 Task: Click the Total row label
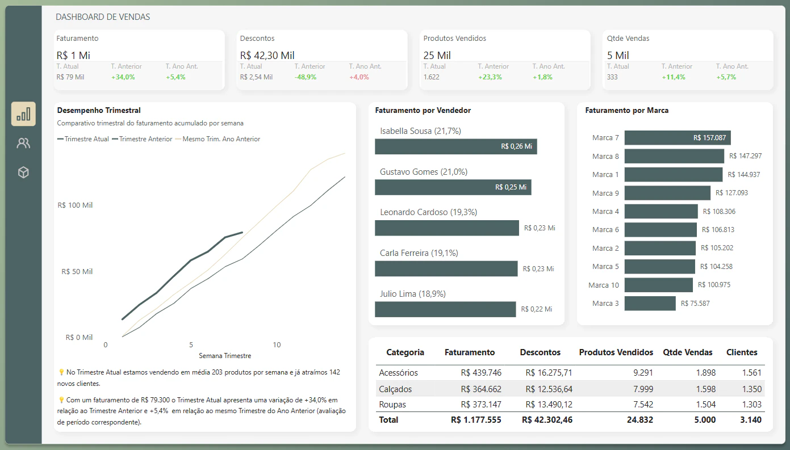coord(388,420)
